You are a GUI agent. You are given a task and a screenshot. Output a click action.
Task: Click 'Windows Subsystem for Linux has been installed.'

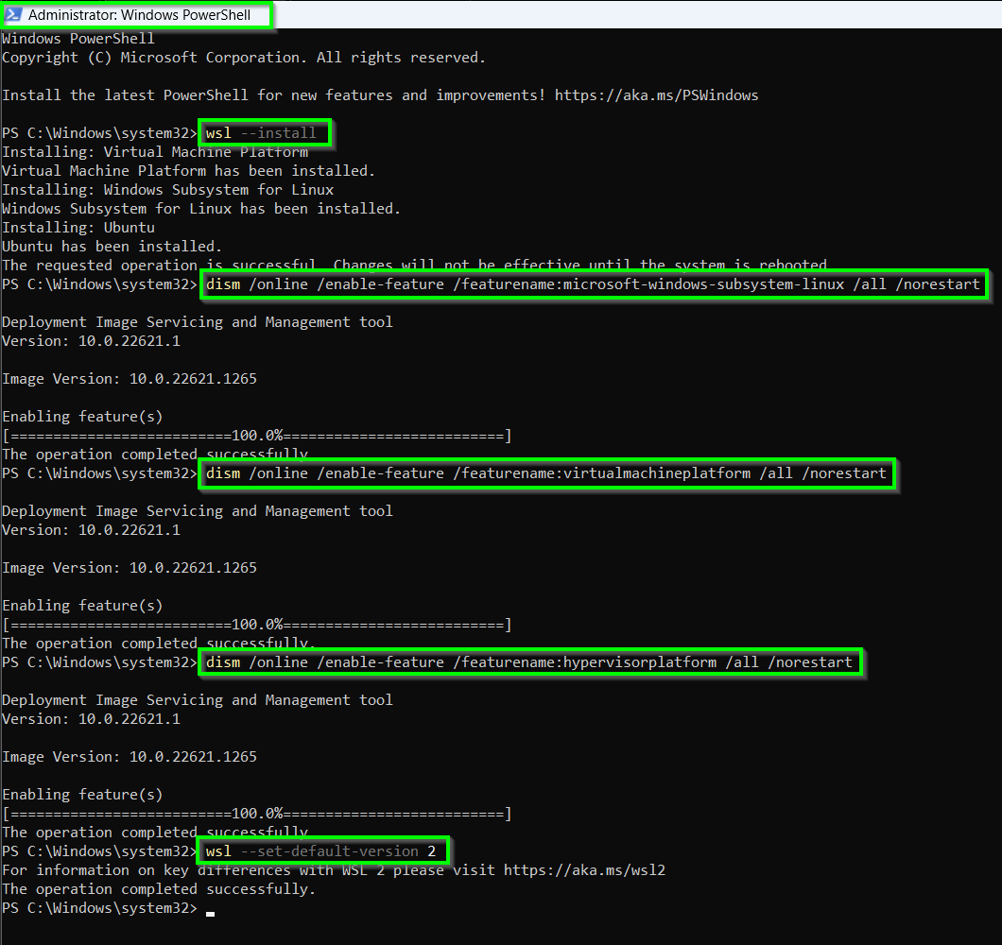(x=200, y=209)
